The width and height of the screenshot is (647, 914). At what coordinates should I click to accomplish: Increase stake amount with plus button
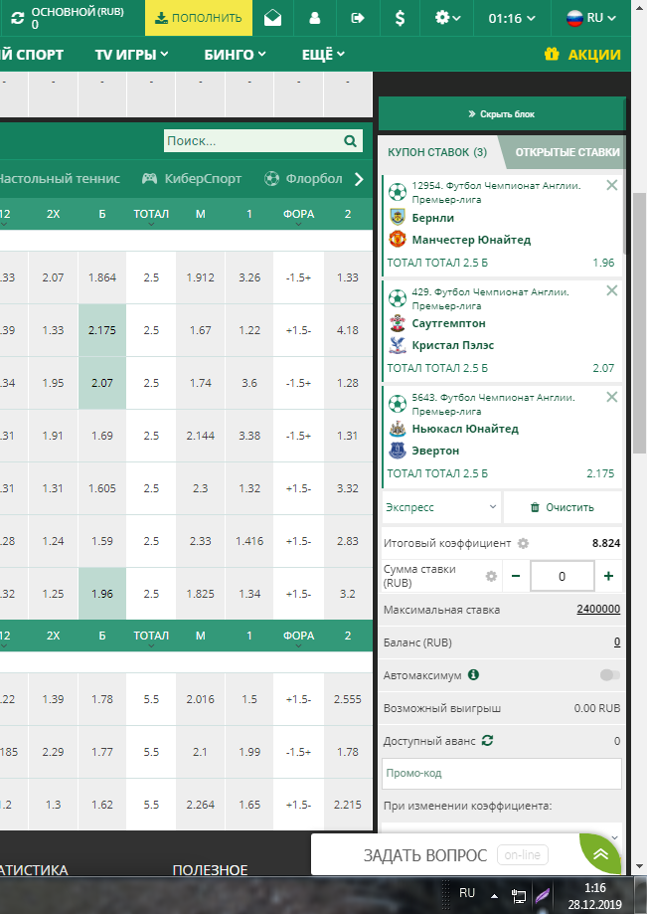[x=608, y=576]
